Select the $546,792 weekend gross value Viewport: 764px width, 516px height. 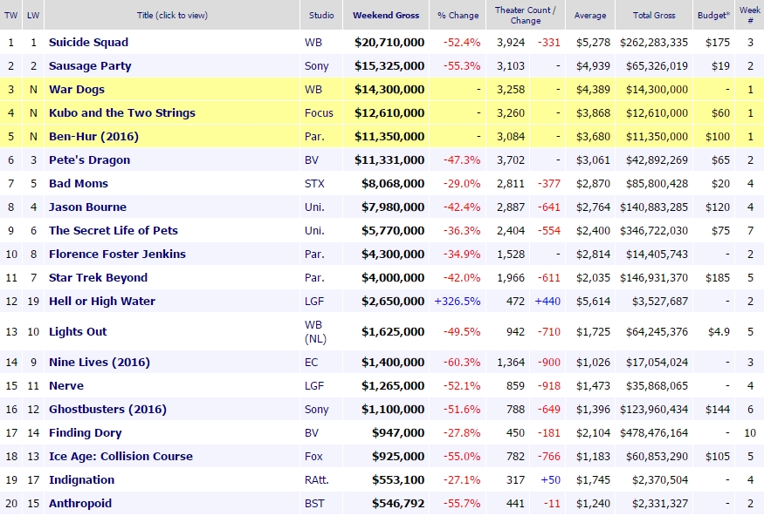pos(398,503)
